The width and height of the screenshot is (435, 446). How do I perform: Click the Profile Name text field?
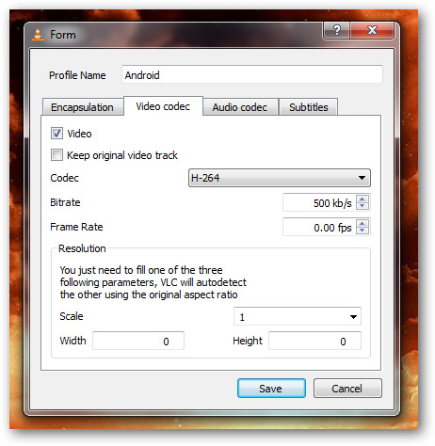252,74
